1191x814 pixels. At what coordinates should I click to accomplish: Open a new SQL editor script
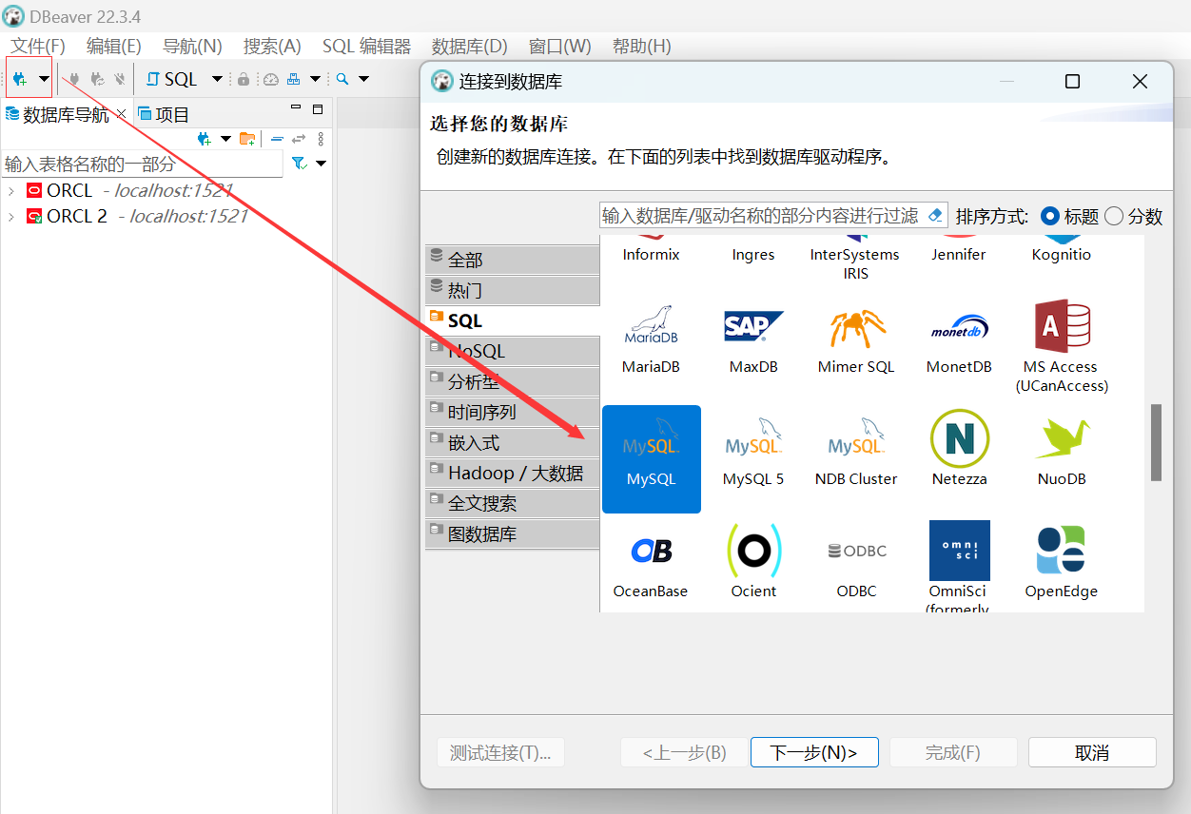(172, 79)
